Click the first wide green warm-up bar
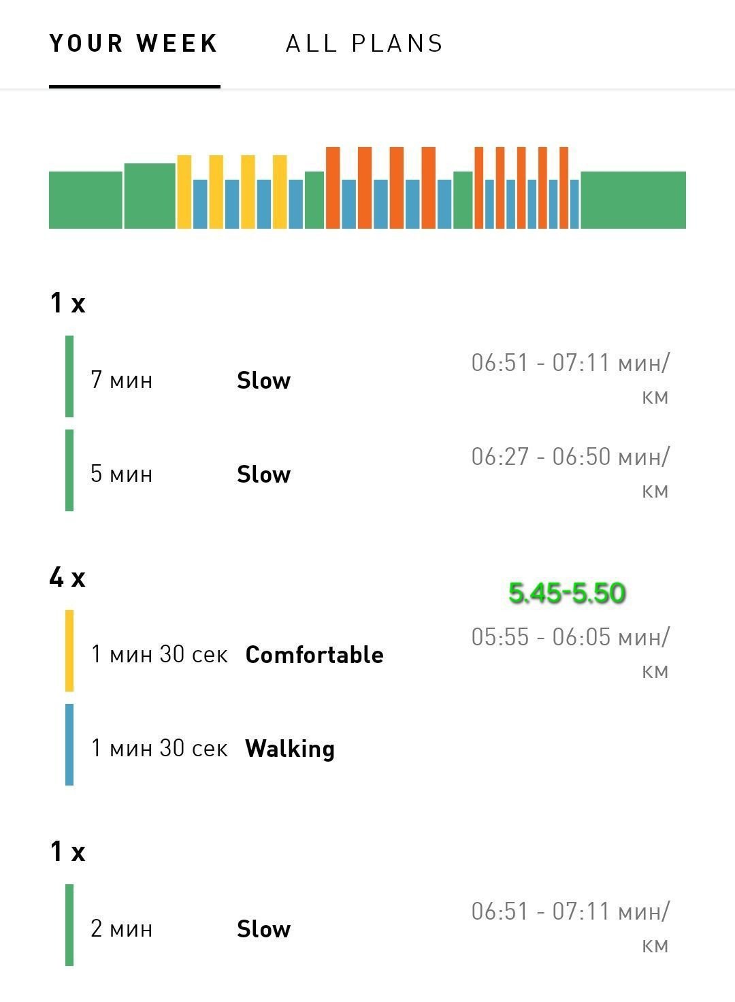 coord(86,200)
